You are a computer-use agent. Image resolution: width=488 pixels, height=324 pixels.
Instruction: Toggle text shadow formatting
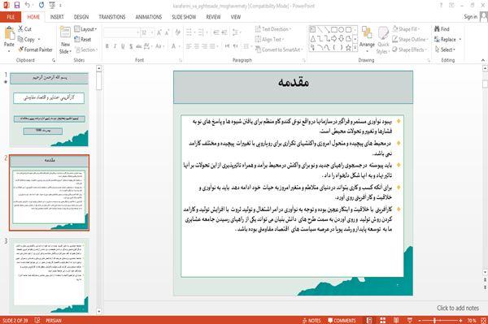tap(131, 46)
